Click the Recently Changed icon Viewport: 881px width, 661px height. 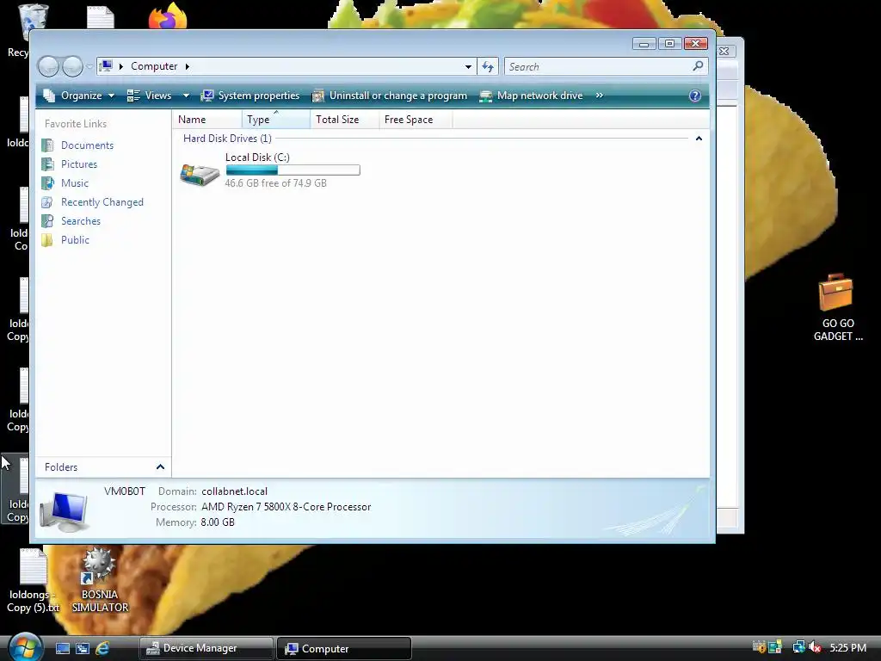click(x=48, y=202)
